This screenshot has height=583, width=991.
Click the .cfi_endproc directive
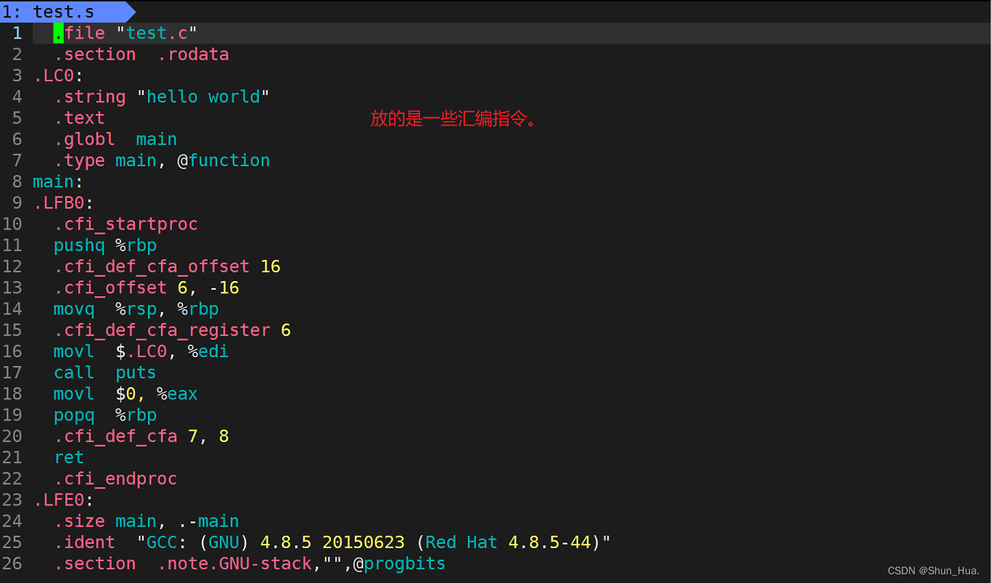click(115, 479)
